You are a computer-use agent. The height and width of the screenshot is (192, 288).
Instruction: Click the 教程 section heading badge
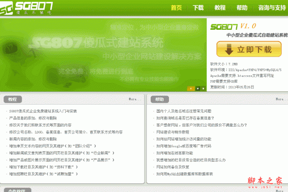click(12, 99)
